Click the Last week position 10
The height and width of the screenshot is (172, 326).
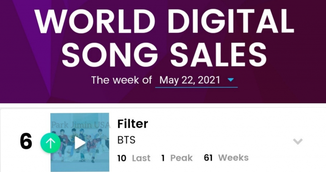click(122, 158)
